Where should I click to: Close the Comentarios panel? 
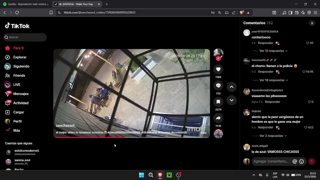coord(312,23)
